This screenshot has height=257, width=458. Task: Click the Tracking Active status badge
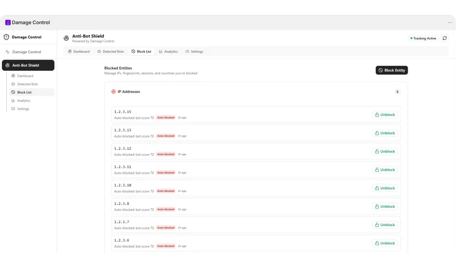tap(423, 38)
